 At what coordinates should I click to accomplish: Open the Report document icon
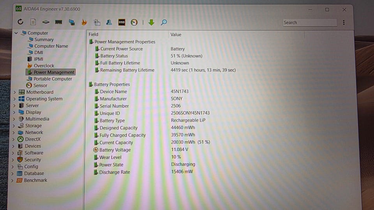pos(33,22)
